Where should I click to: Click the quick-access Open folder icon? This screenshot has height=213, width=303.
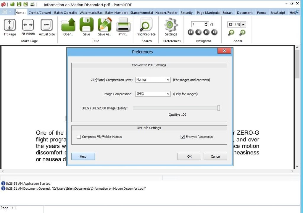pos(12,4)
